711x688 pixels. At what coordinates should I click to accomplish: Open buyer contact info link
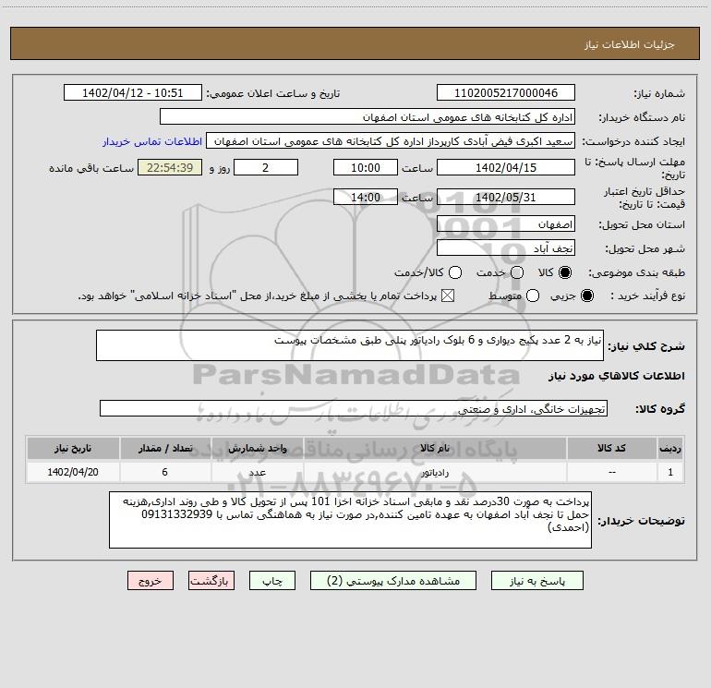(152, 141)
